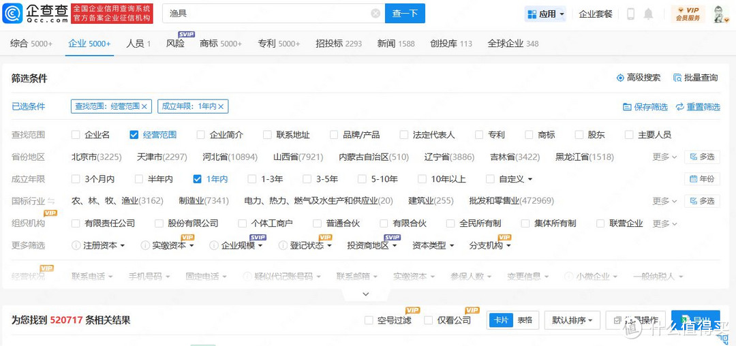Viewport: 736px width, 346px height.
Task: Clear the search box with the X icon
Action: click(x=375, y=14)
